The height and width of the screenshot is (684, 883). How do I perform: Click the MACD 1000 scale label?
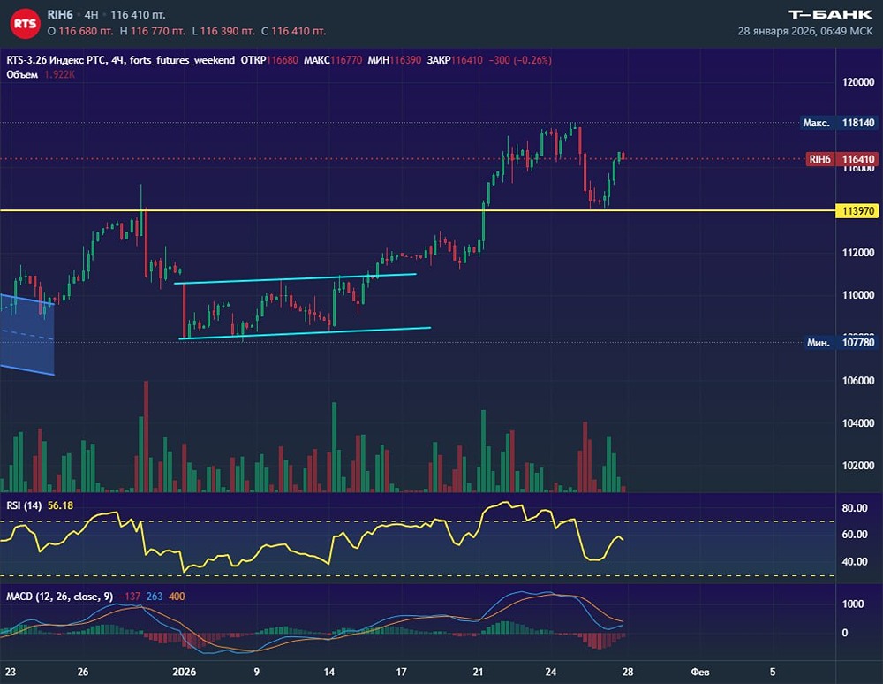853,604
